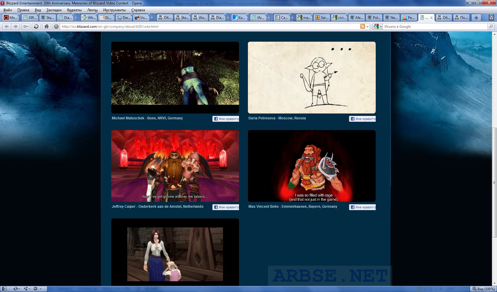Click the zoom magnifier icon in the status bar
The image size is (497, 292).
pos(474,289)
